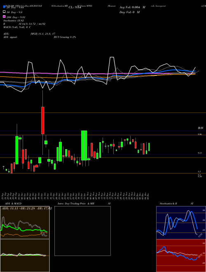This screenshot has width=206, height=272.
Task: Open the red RSI chart panel
Action: [x=181, y=256]
